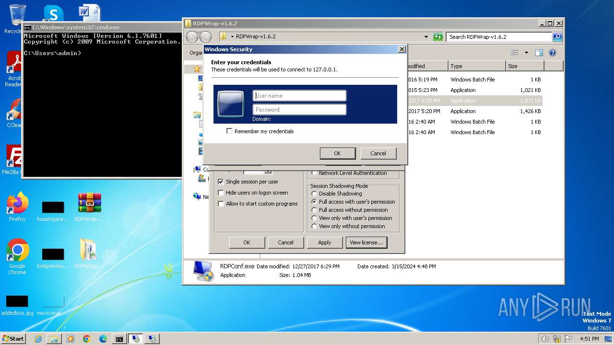Click the user account picture tile
The image size is (614, 345).
pyautogui.click(x=231, y=103)
